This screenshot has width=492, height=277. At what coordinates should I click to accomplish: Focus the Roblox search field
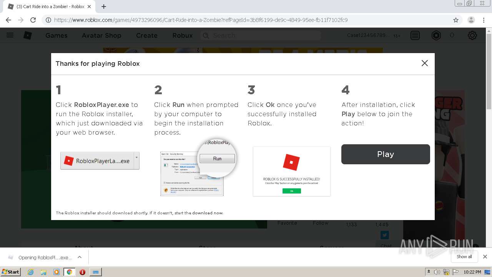click(x=261, y=35)
